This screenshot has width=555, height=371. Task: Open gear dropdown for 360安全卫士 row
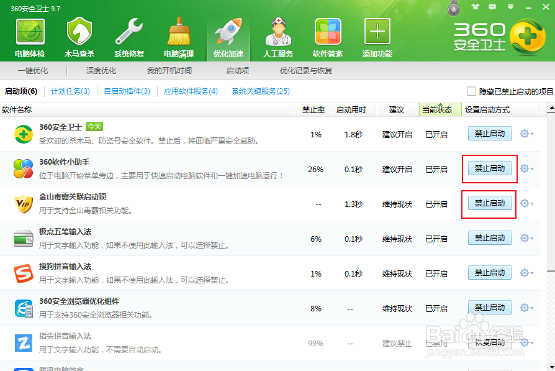coord(526,134)
